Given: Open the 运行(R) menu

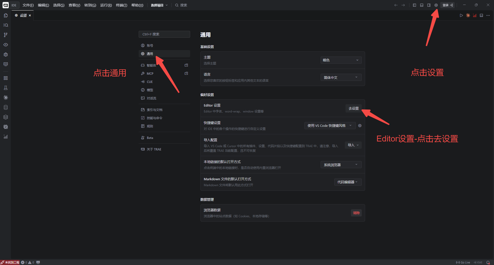Looking at the screenshot, I should 106,5.
